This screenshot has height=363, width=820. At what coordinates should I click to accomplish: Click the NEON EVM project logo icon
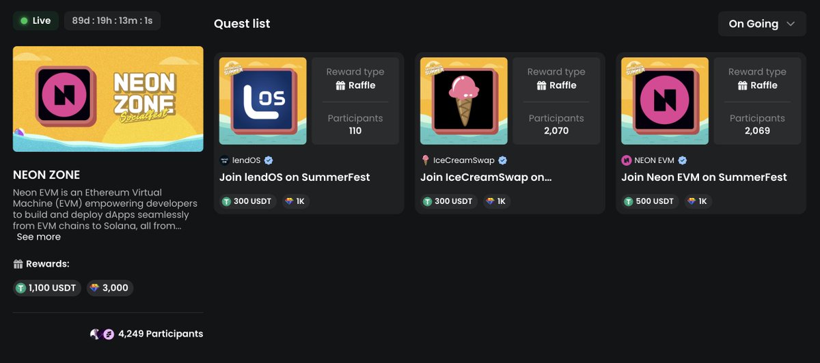pyautogui.click(x=626, y=160)
